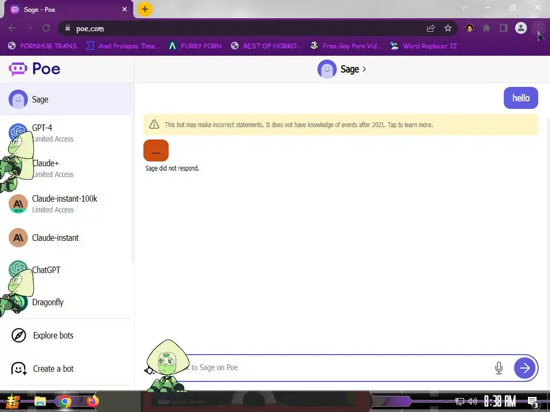Select the GPT-4 bot
550x412 pixels.
click(x=66, y=133)
